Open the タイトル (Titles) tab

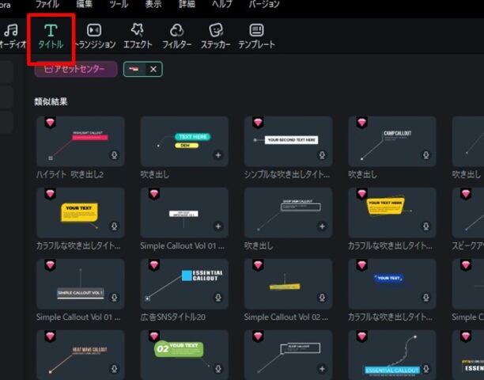(x=51, y=36)
